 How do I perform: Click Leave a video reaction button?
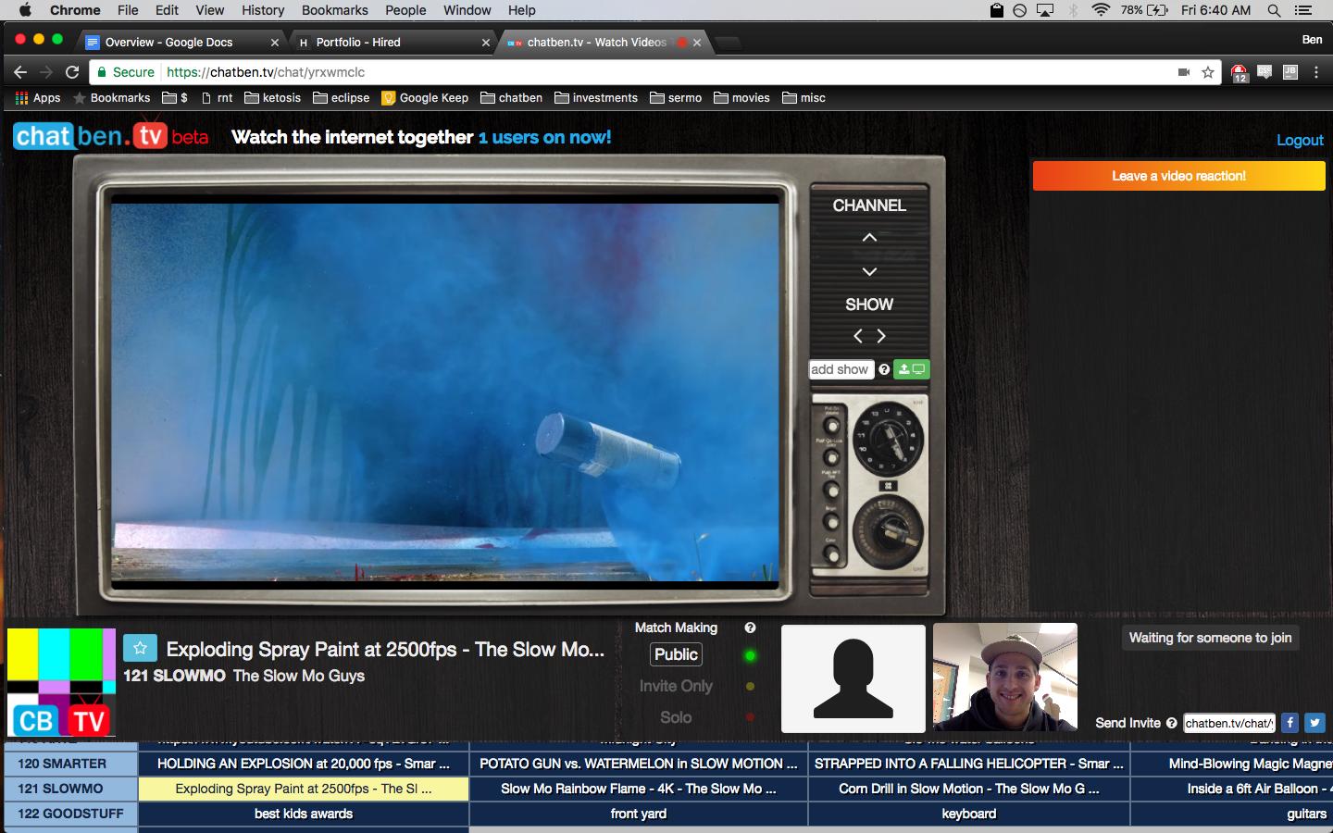click(1178, 176)
